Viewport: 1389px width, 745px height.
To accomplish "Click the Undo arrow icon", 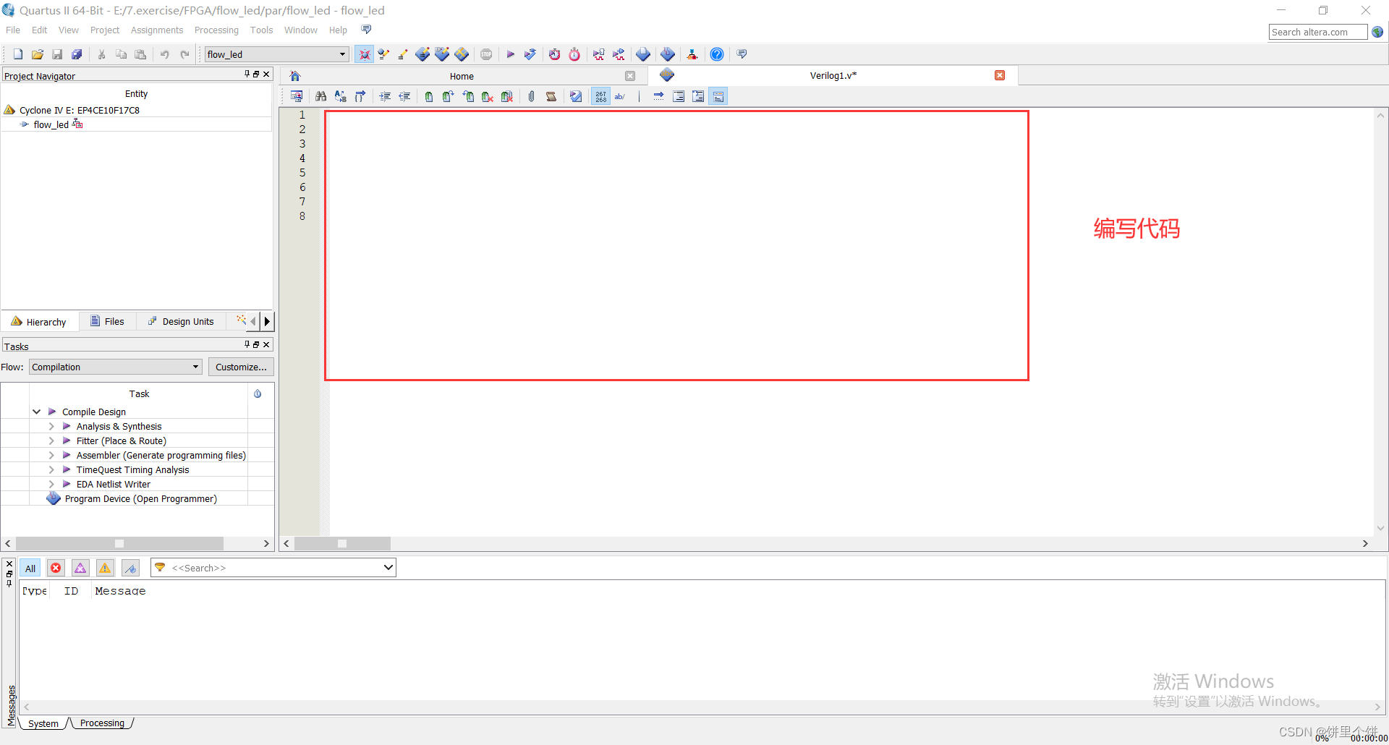I will coord(165,54).
